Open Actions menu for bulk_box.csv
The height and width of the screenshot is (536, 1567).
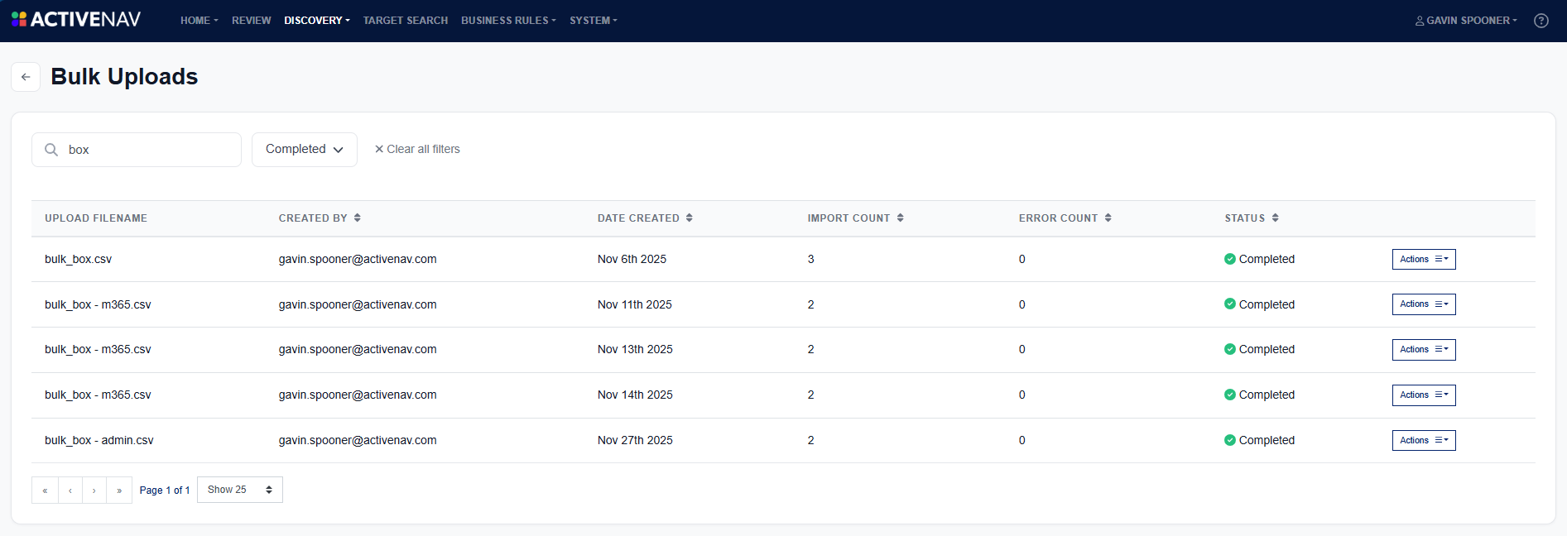click(x=1424, y=259)
